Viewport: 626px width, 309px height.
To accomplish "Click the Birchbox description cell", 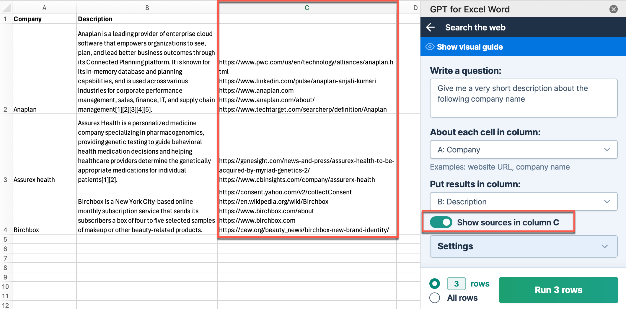I will 147,216.
